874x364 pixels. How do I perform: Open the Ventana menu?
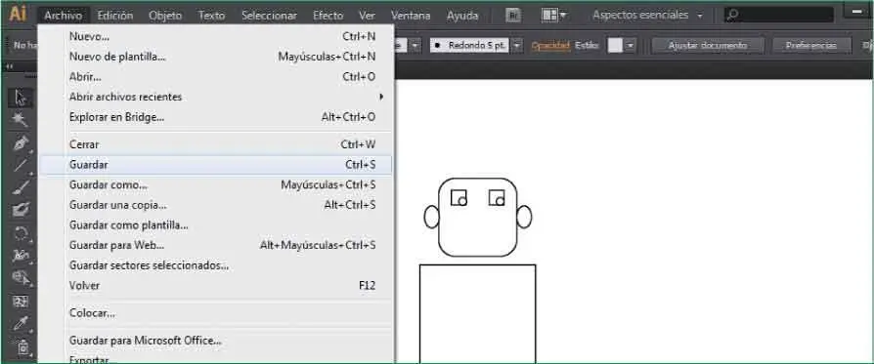coord(411,16)
